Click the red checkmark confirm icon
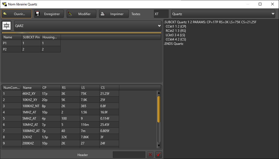 point(159,155)
